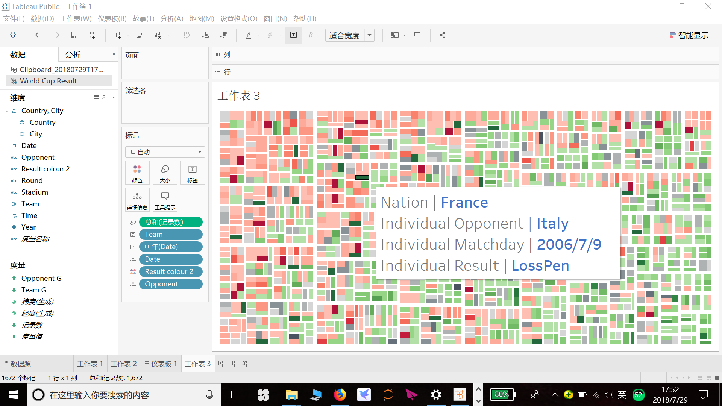Save the workbook using the toolbar icon

(x=74, y=35)
